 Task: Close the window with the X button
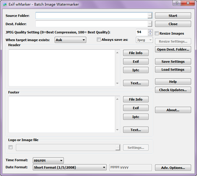188,3
